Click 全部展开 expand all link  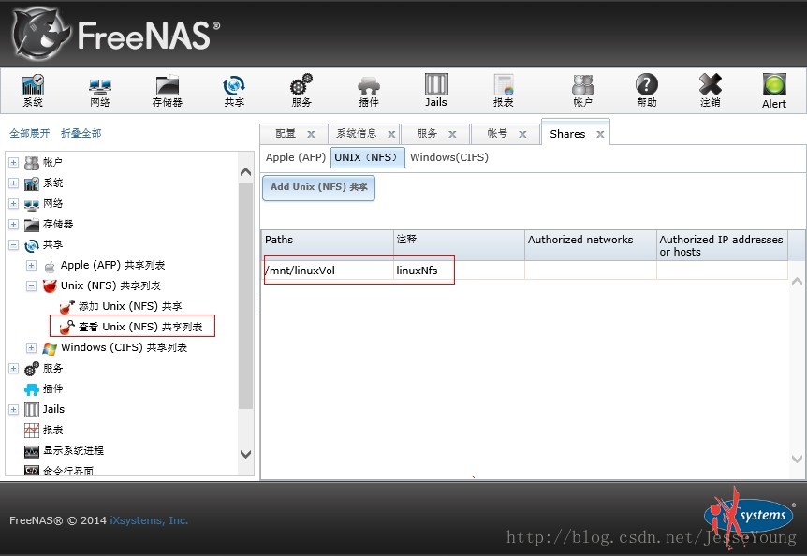click(x=29, y=133)
